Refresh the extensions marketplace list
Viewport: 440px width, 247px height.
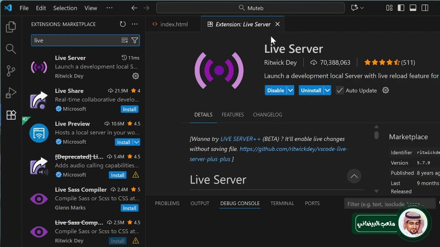[x=123, y=24]
